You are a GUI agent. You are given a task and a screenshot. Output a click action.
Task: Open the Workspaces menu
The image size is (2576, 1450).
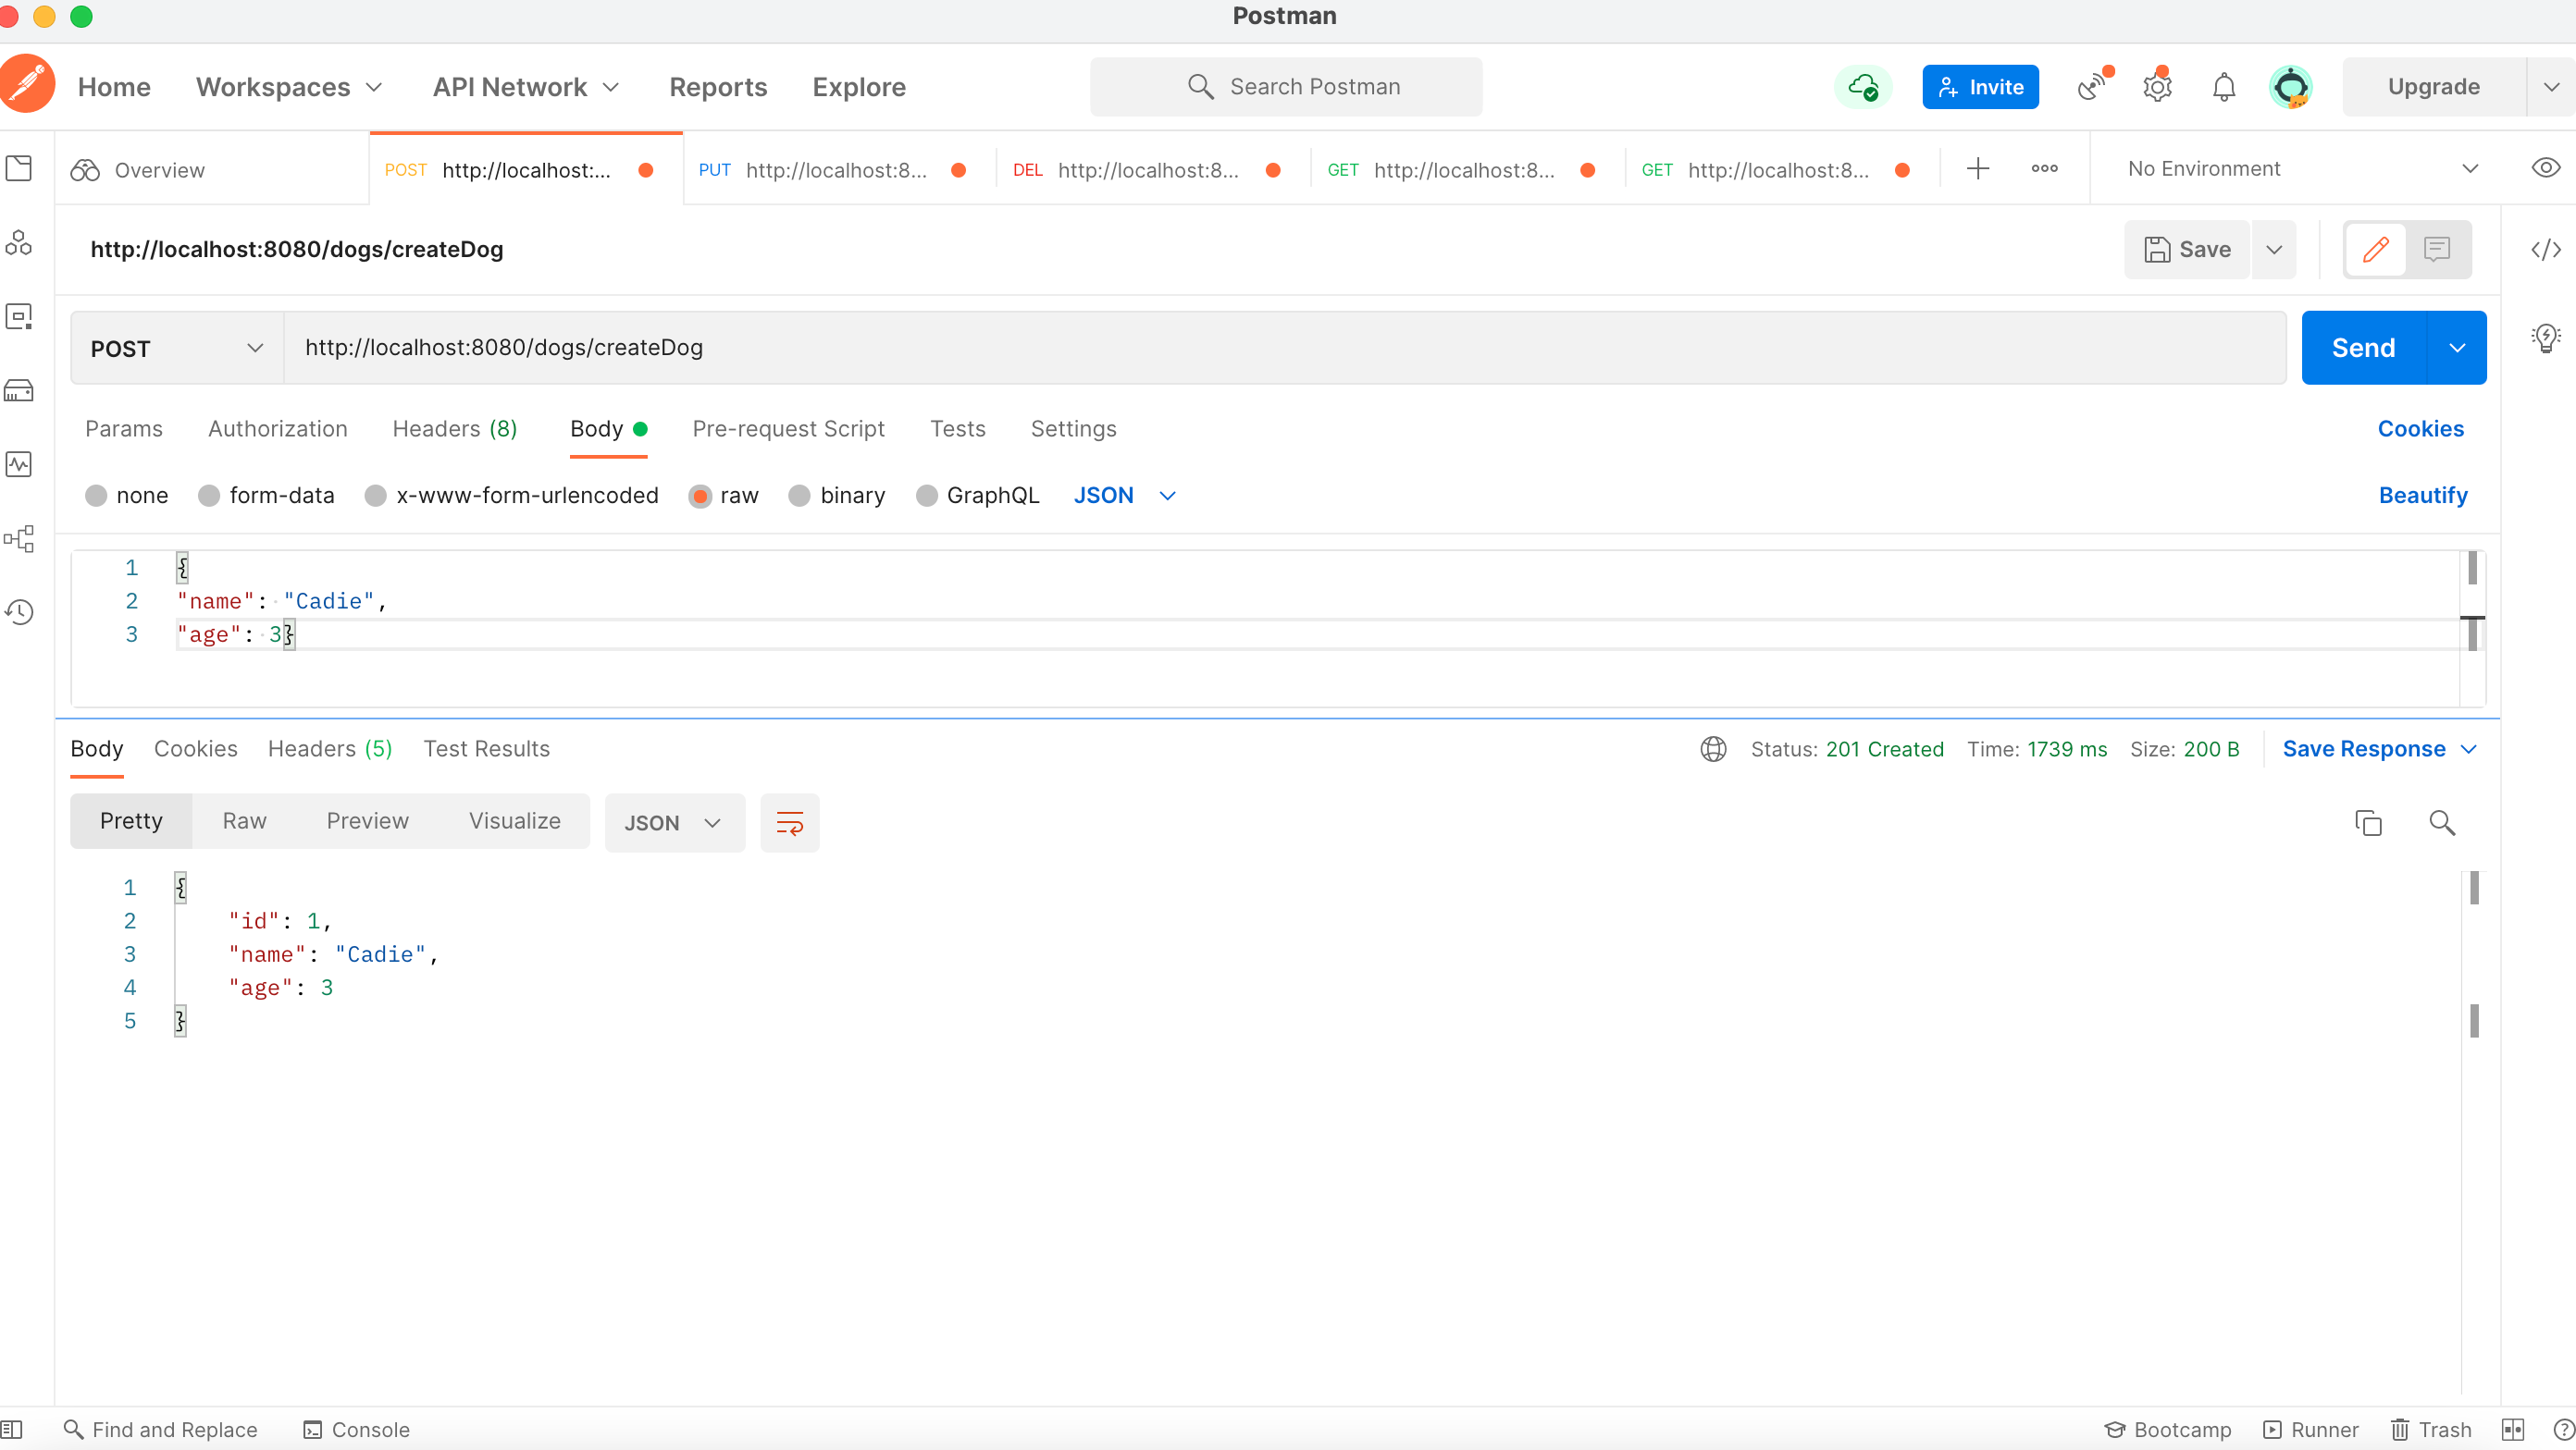pyautogui.click(x=290, y=87)
